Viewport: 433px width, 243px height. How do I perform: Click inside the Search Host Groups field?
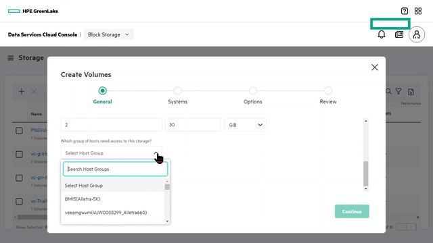pos(115,169)
